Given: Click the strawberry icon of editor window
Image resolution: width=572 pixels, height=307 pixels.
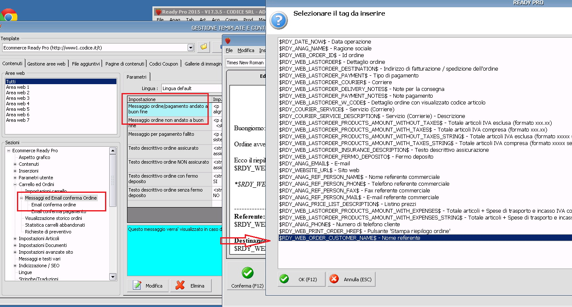Looking at the screenshot, I should [x=228, y=41].
